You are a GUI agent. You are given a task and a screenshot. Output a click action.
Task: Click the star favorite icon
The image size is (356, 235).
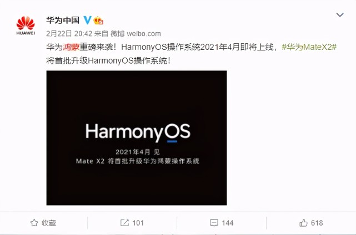coord(34,223)
